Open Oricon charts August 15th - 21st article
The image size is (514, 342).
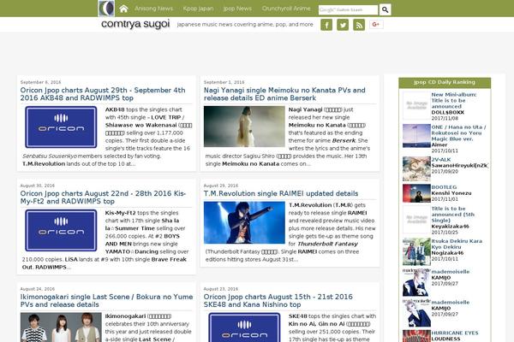(278, 300)
